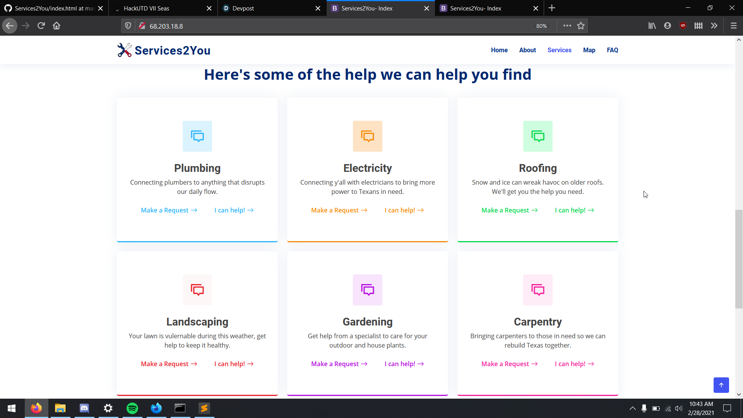743x418 pixels.
Task: Show hidden system tray icons
Action: click(632, 408)
